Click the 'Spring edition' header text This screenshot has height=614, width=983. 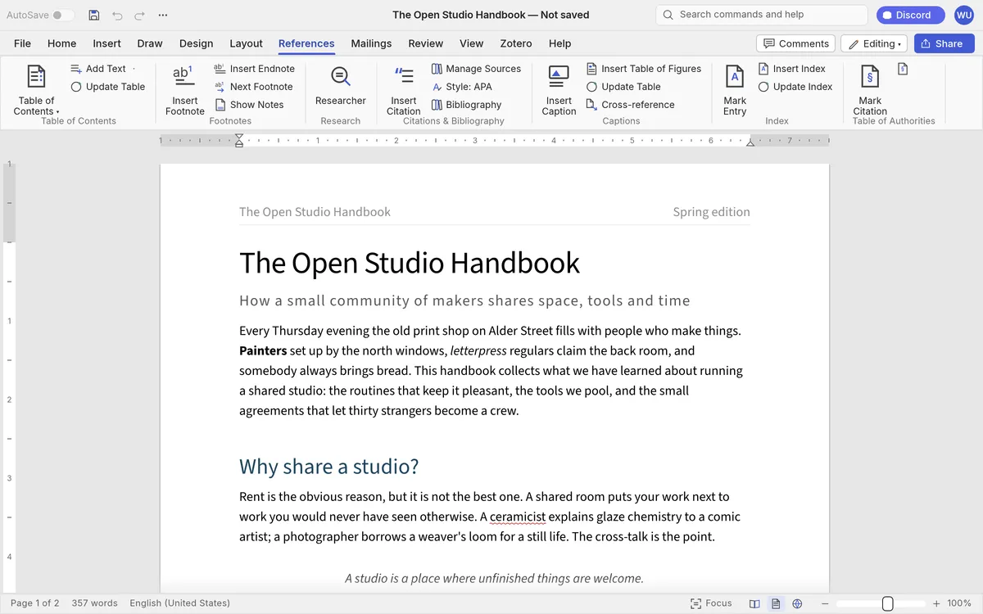click(711, 212)
